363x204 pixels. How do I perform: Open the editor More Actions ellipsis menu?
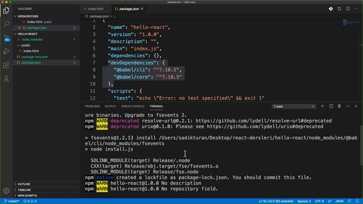(x=356, y=9)
